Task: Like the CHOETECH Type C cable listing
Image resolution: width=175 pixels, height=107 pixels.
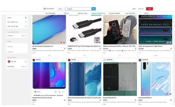Action: pos(84,55)
